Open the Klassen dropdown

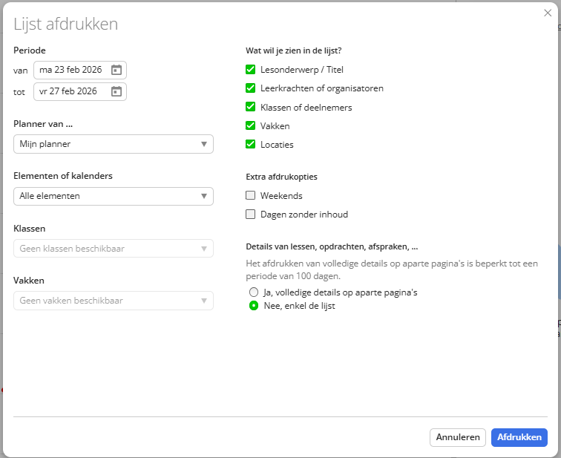click(x=114, y=249)
